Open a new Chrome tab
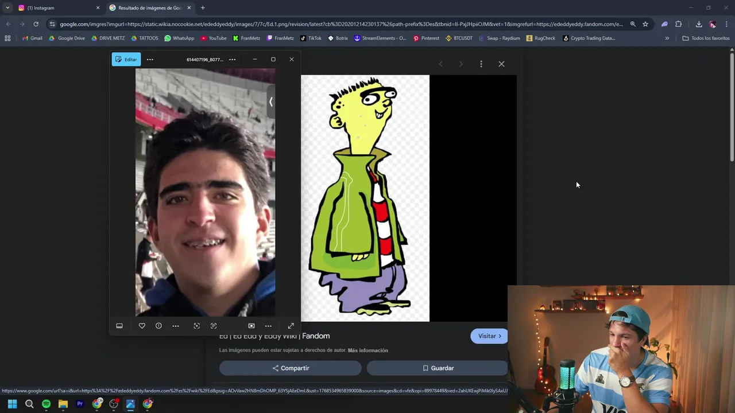This screenshot has height=413, width=735. tap(203, 8)
